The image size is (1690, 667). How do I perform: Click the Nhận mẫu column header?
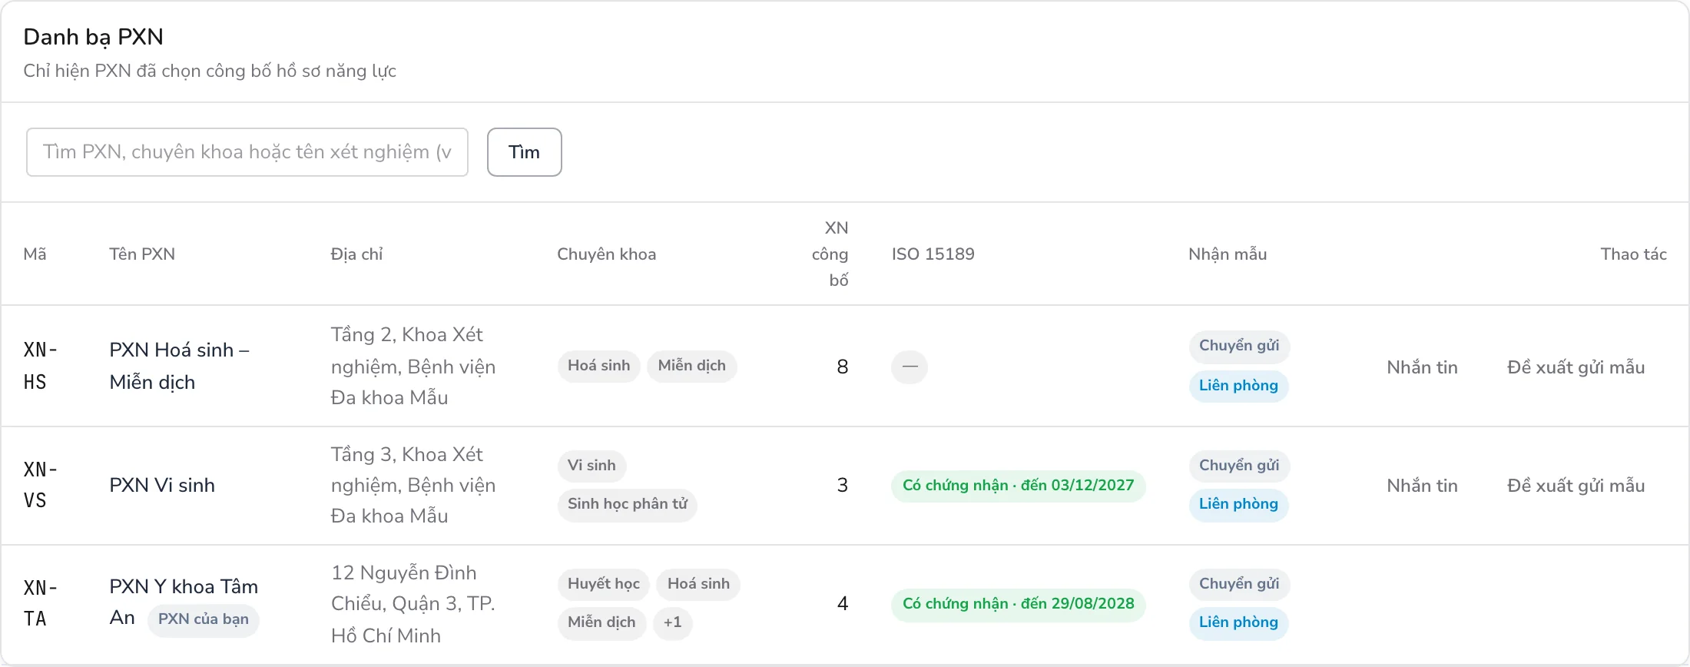(1228, 254)
